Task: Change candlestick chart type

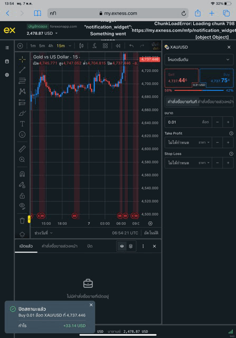Action: coord(81,46)
